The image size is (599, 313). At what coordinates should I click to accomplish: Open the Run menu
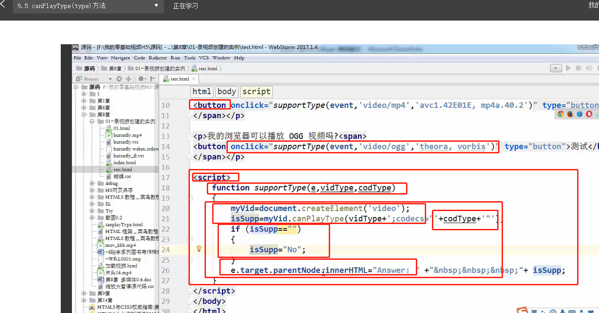[x=176, y=58]
